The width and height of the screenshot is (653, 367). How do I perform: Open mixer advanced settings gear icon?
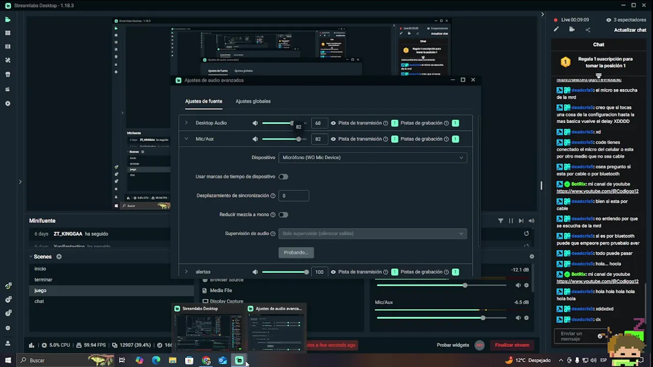coord(532,256)
